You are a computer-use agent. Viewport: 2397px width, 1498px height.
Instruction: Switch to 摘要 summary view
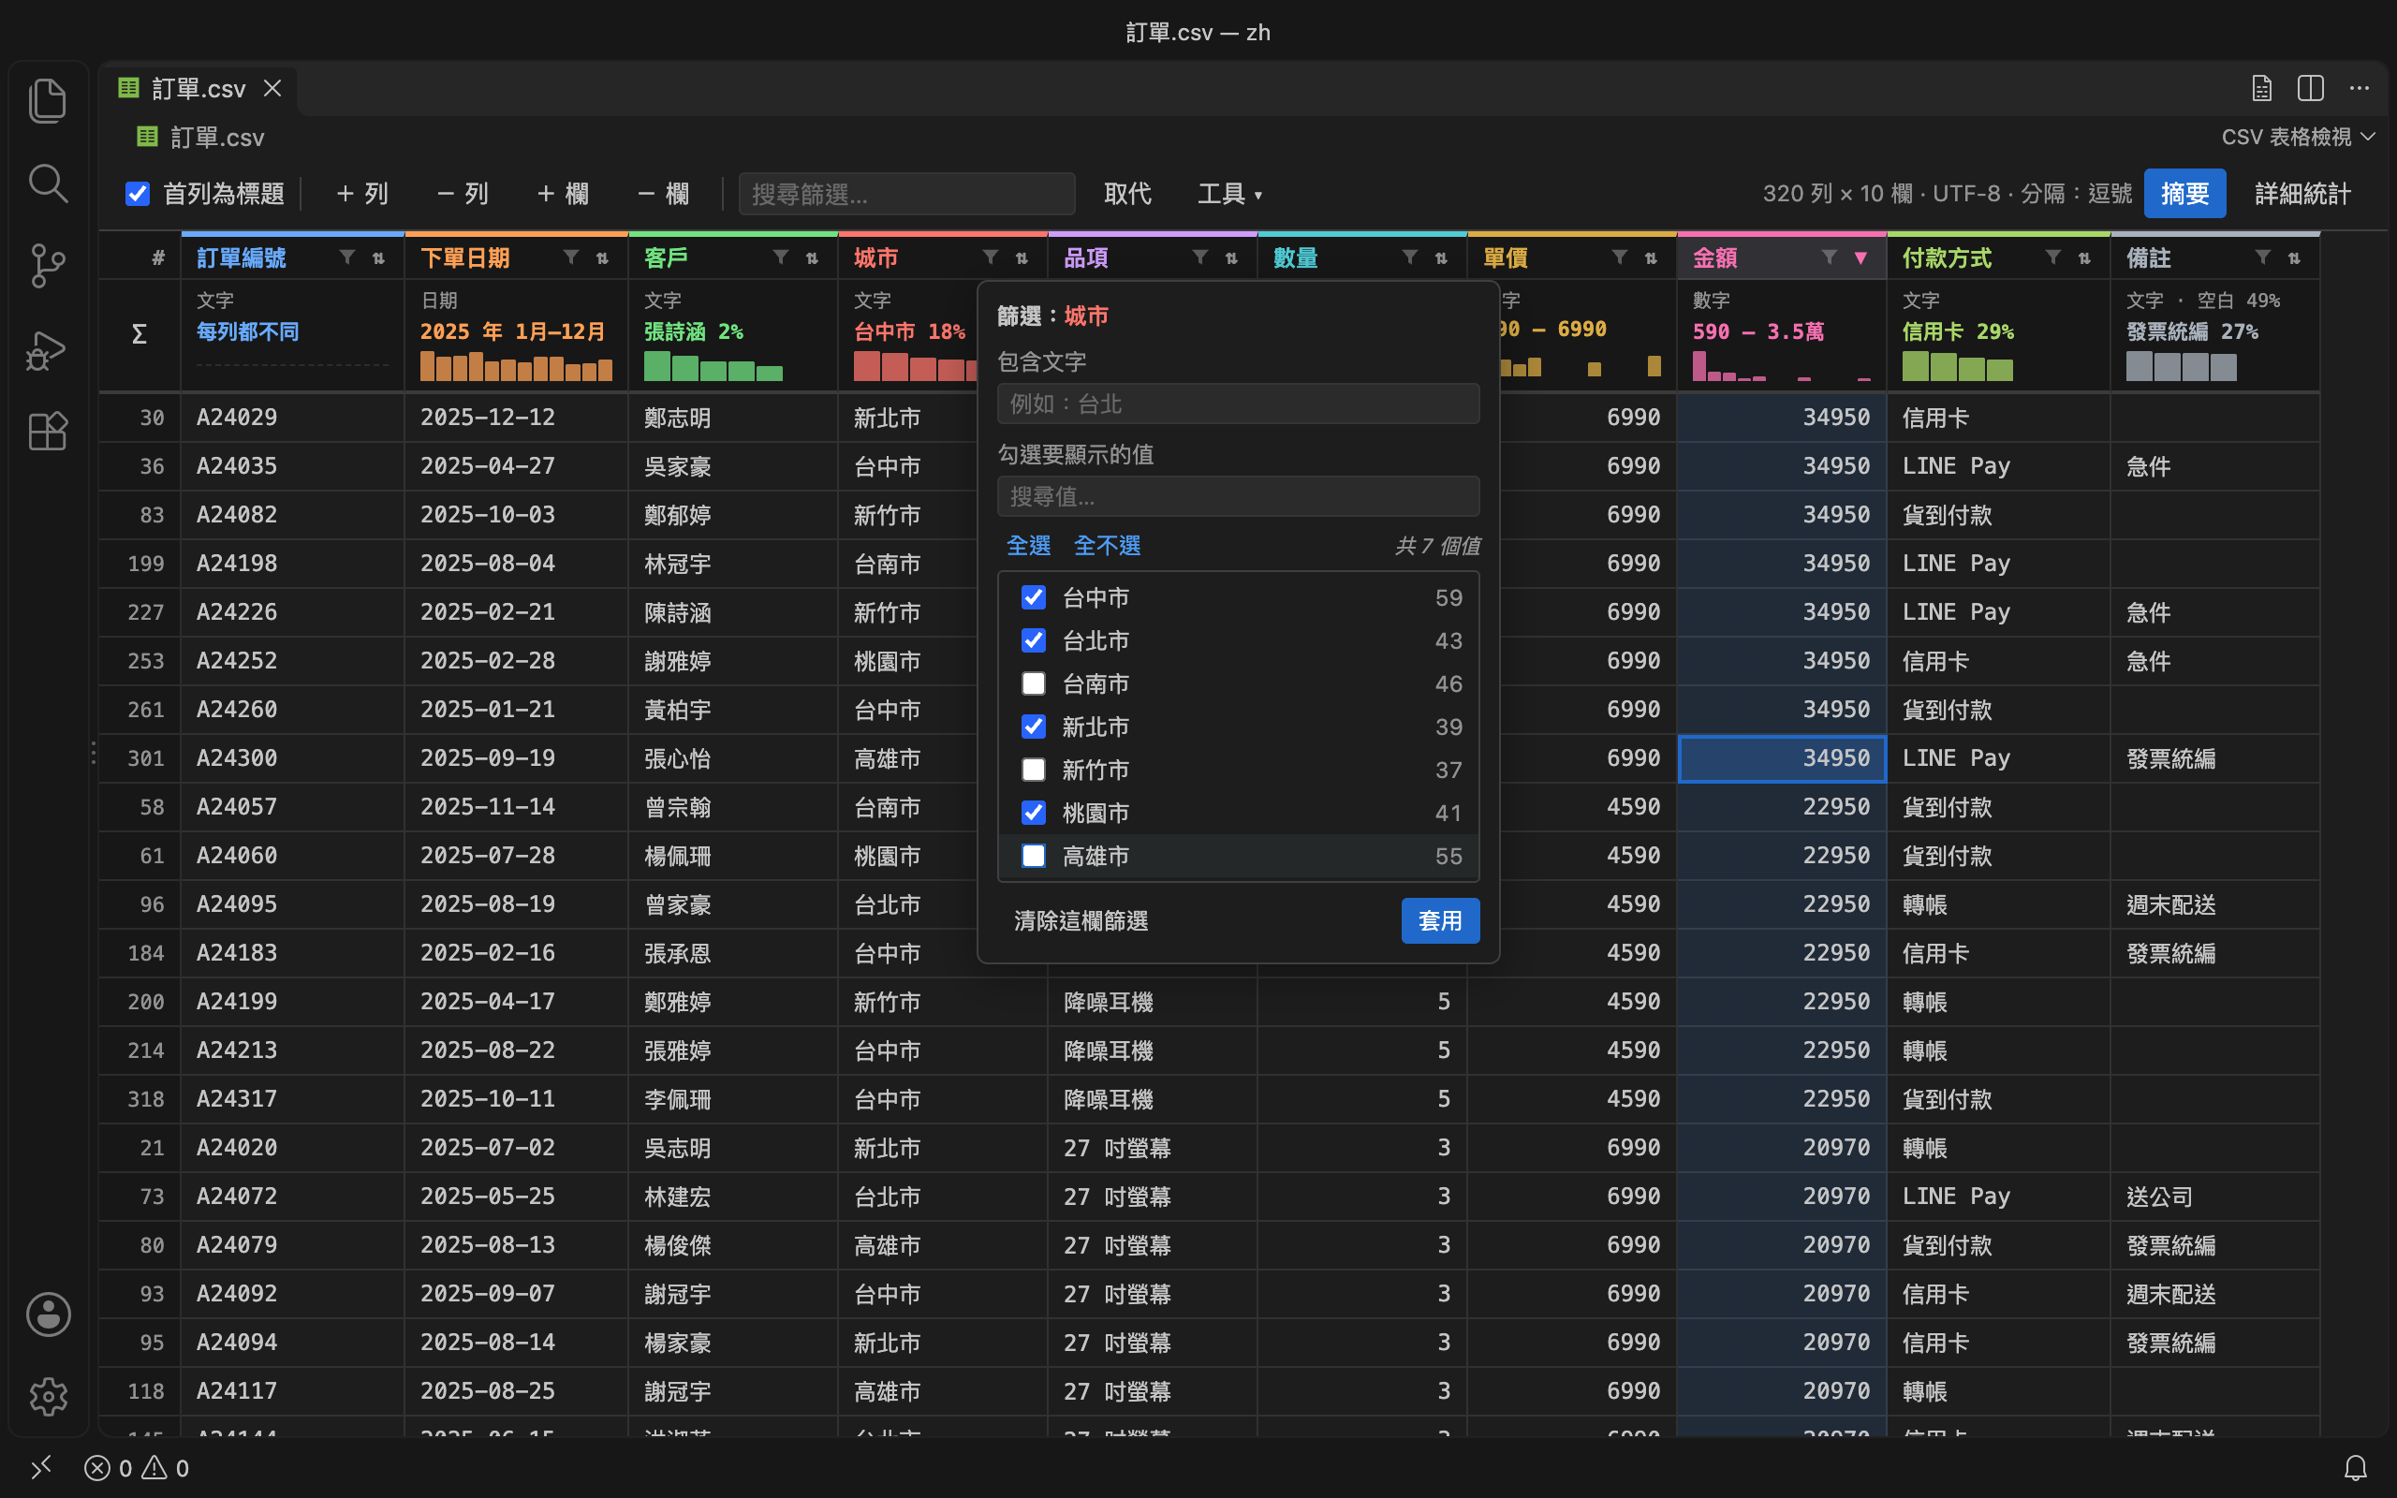[x=2184, y=193]
